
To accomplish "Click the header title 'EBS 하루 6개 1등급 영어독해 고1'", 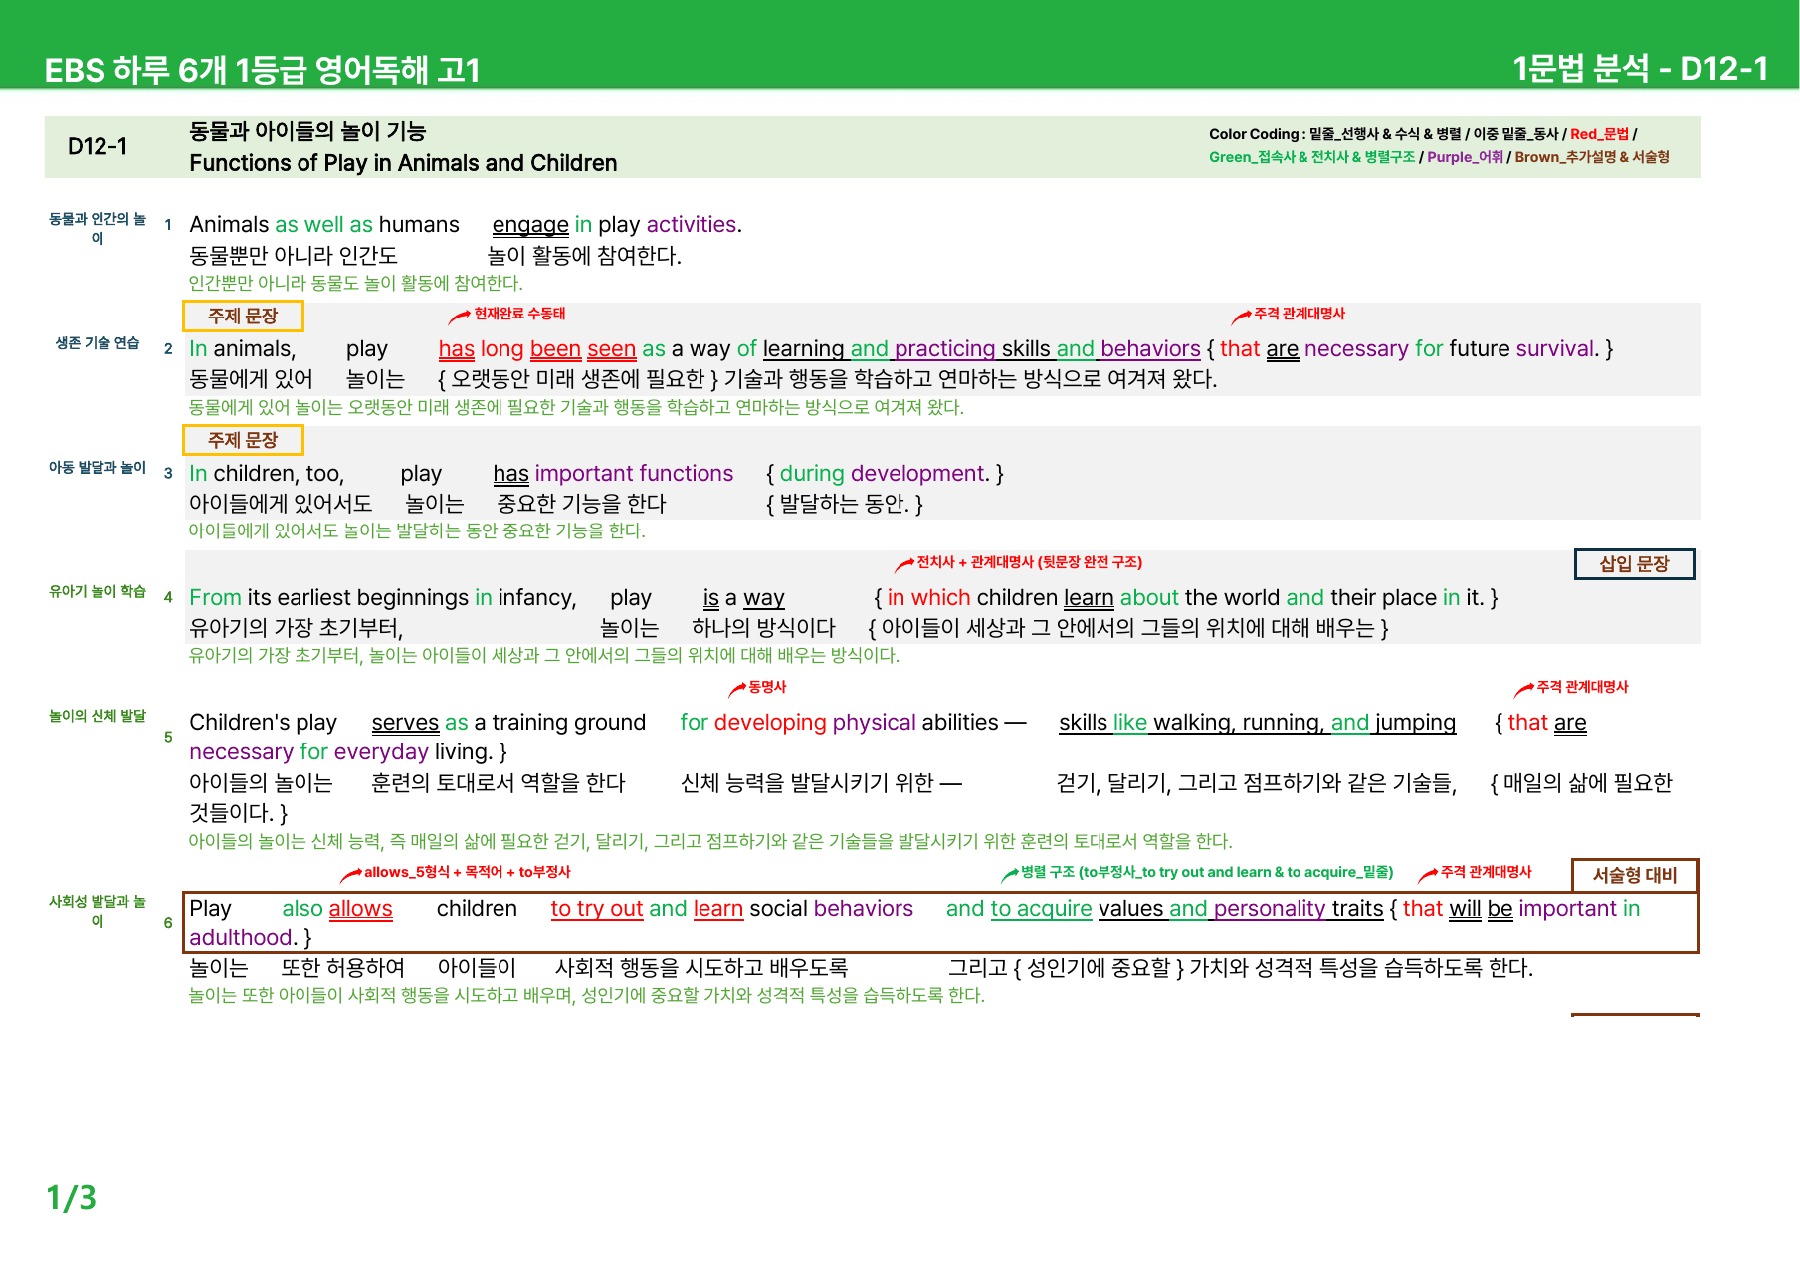I will 262,70.
